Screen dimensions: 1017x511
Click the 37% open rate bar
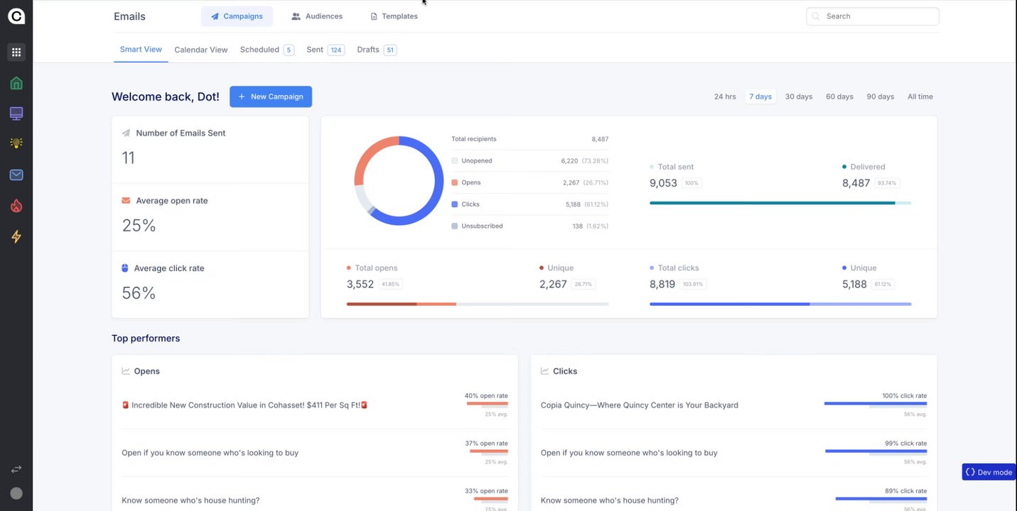tap(489, 451)
